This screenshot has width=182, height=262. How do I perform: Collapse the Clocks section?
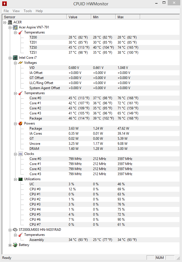(x=15, y=154)
